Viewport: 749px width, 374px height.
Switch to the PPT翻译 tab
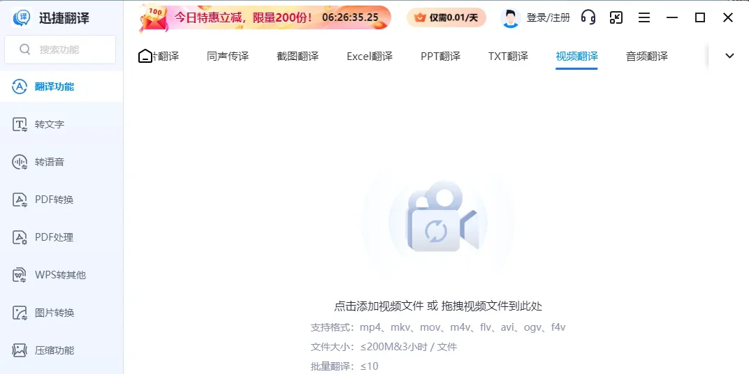(440, 57)
